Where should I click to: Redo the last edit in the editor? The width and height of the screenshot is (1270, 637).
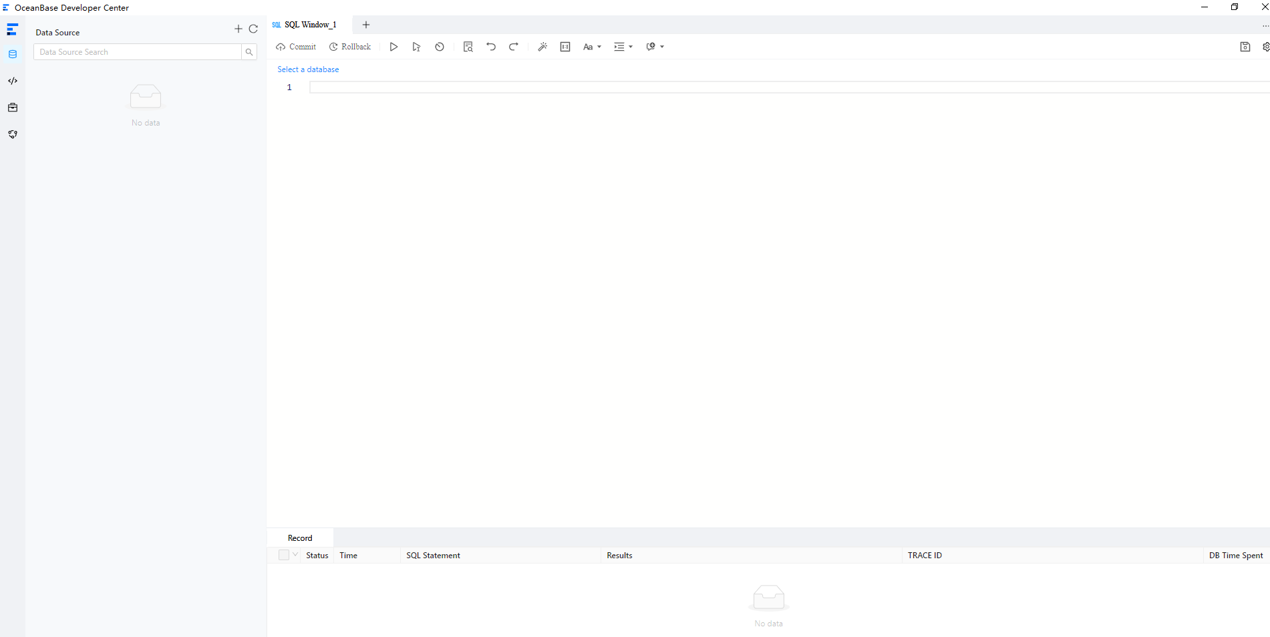[514, 47]
